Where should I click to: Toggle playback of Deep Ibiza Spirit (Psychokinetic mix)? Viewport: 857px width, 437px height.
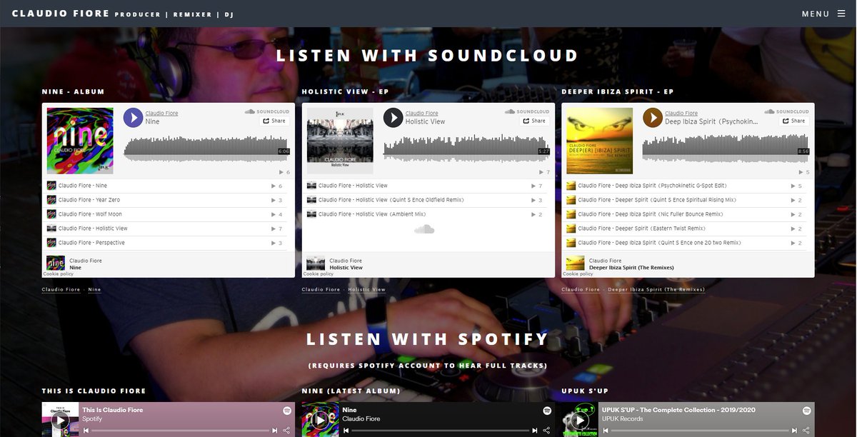tap(652, 118)
